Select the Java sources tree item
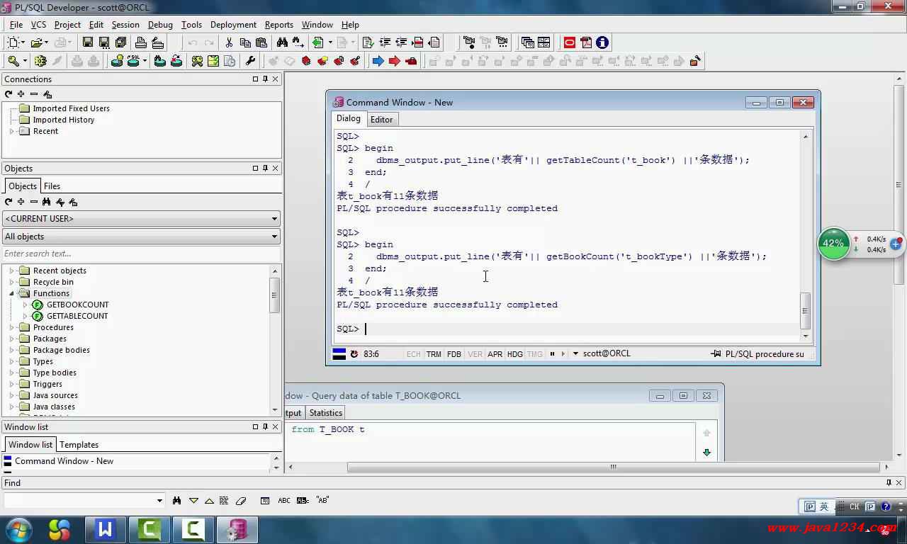The width and height of the screenshot is (907, 544). pyautogui.click(x=55, y=395)
